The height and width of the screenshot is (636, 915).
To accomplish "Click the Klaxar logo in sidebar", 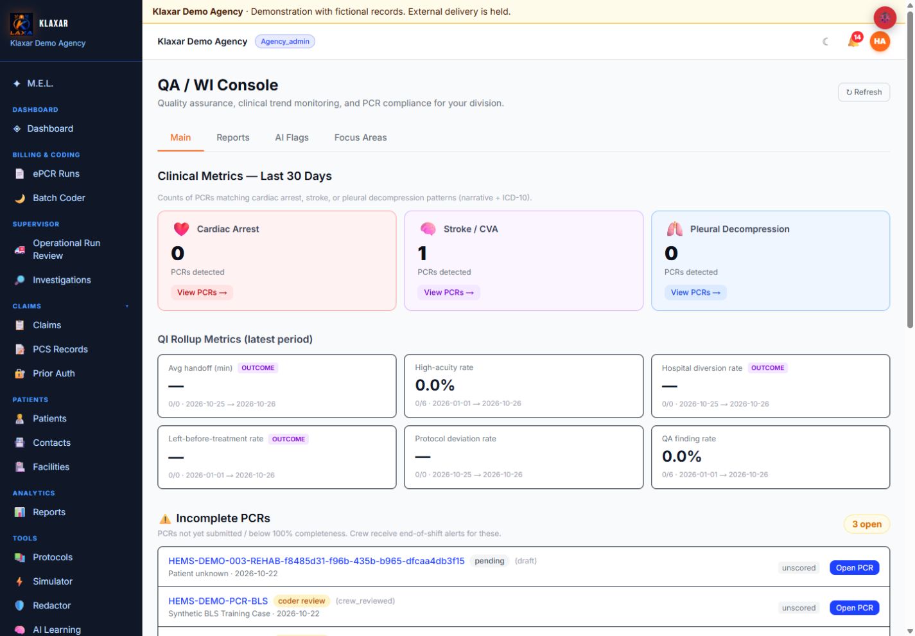I will tap(21, 24).
